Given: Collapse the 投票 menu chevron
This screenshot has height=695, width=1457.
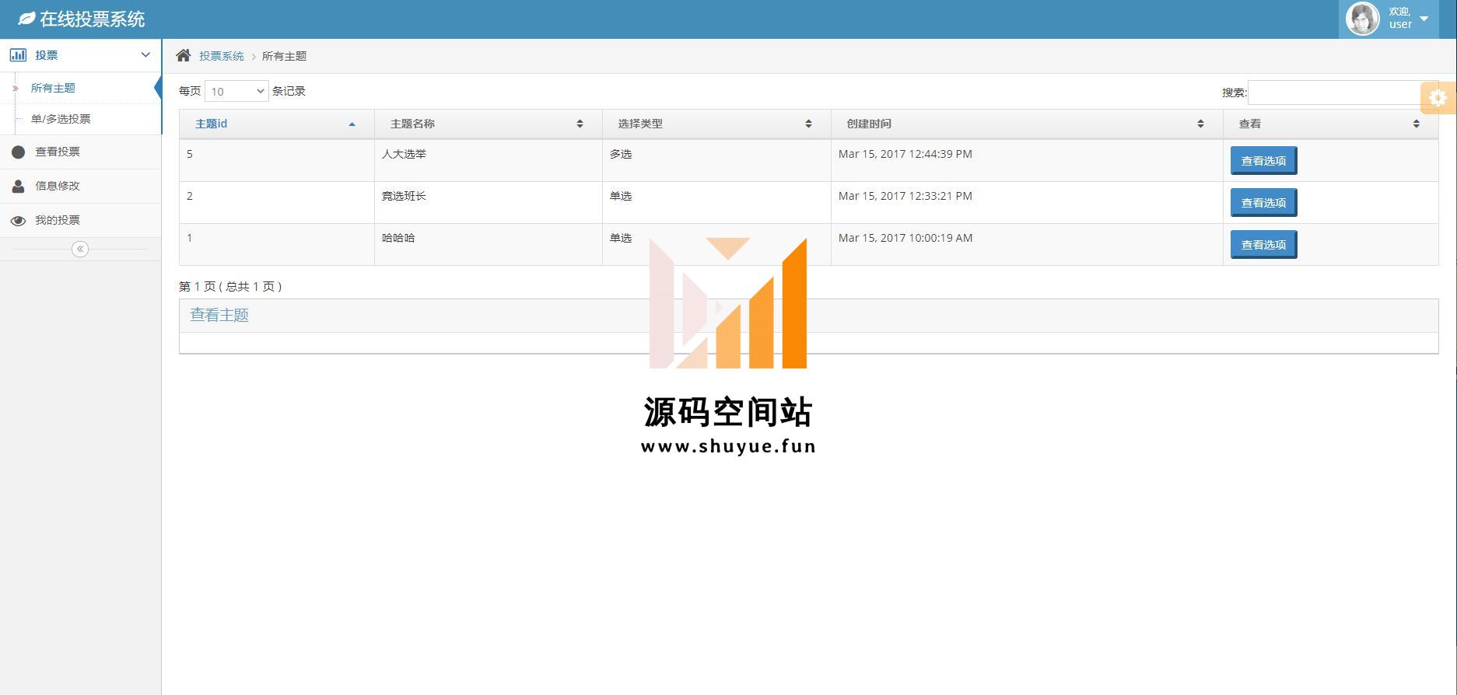Looking at the screenshot, I should click(x=145, y=54).
